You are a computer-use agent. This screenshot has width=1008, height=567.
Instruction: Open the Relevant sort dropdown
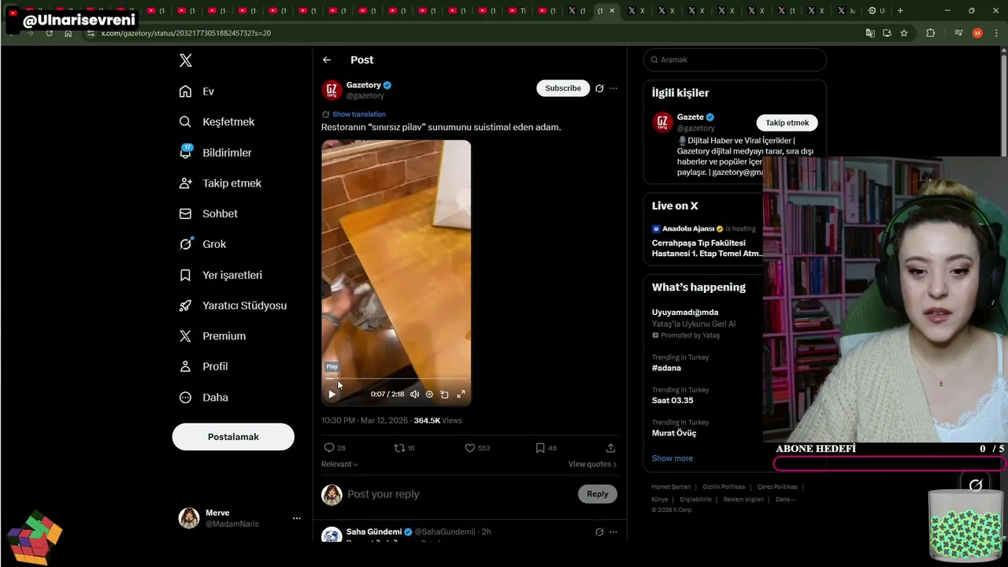click(339, 465)
